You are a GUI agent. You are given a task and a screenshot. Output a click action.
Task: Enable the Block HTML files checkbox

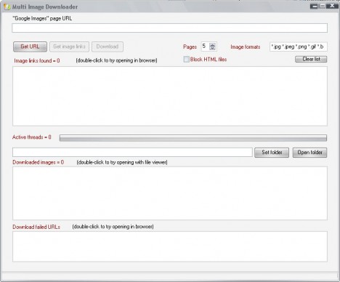[x=186, y=60]
